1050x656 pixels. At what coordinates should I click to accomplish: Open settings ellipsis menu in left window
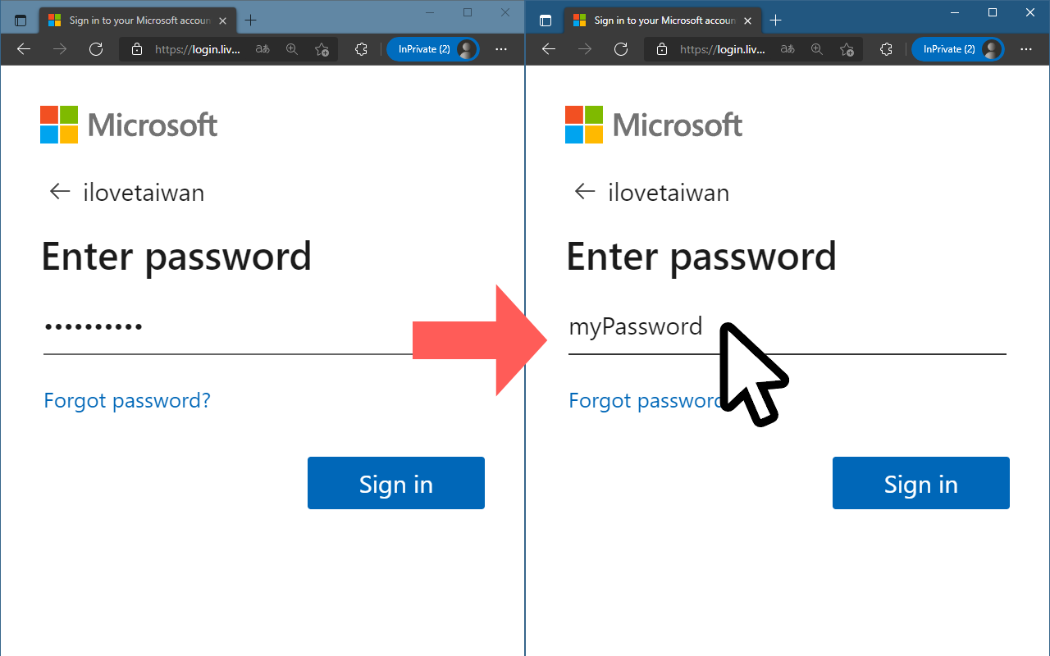point(501,49)
